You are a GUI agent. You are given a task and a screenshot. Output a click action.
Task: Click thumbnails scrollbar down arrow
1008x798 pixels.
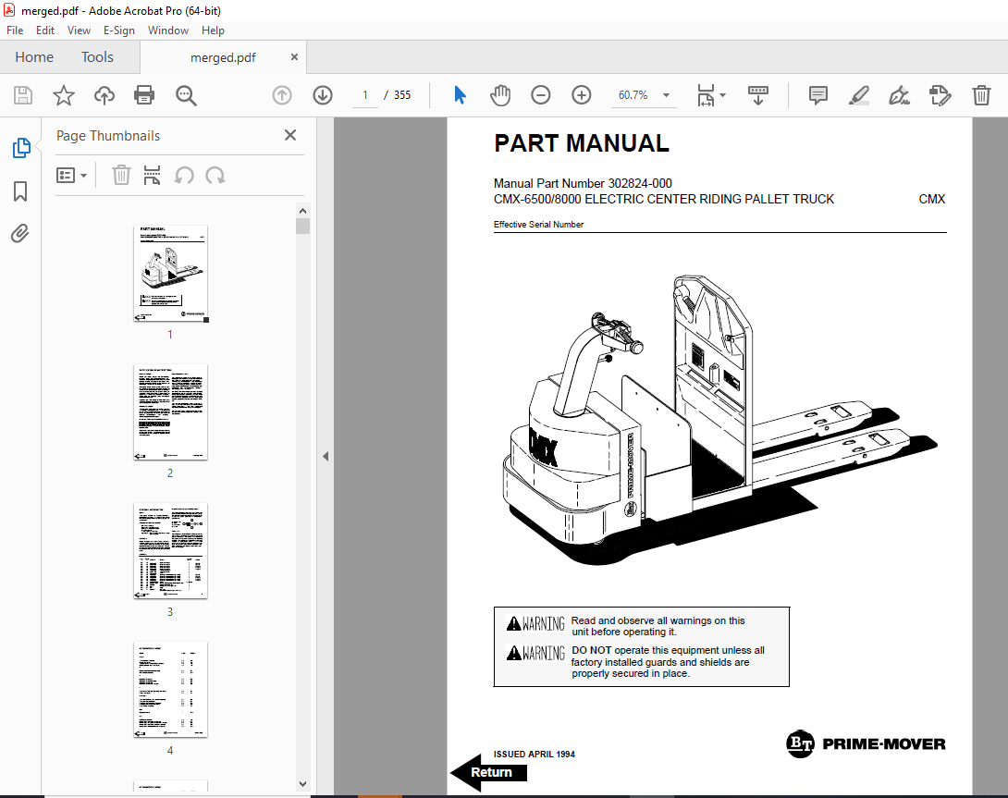click(x=302, y=784)
